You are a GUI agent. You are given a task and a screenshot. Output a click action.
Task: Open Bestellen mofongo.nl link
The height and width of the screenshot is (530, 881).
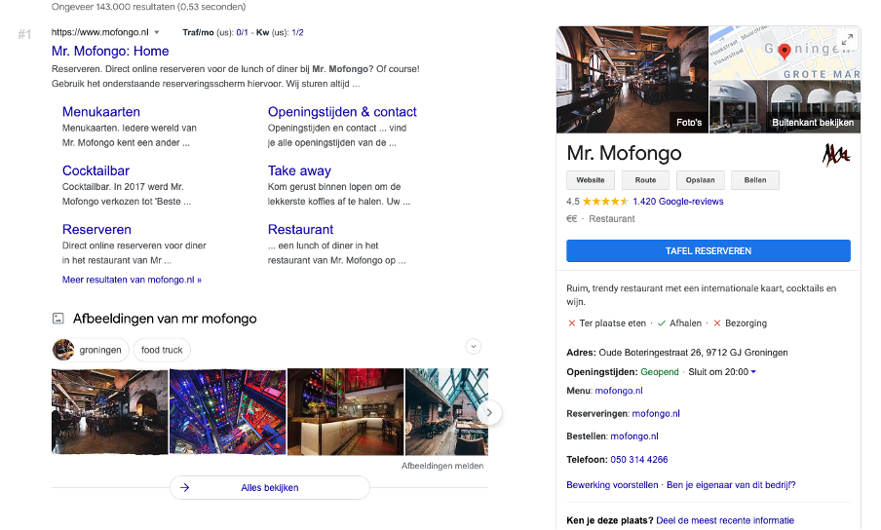tap(634, 436)
